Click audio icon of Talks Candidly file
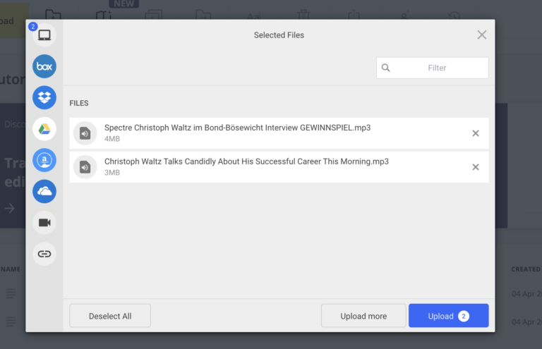This screenshot has height=349, width=542. [85, 167]
